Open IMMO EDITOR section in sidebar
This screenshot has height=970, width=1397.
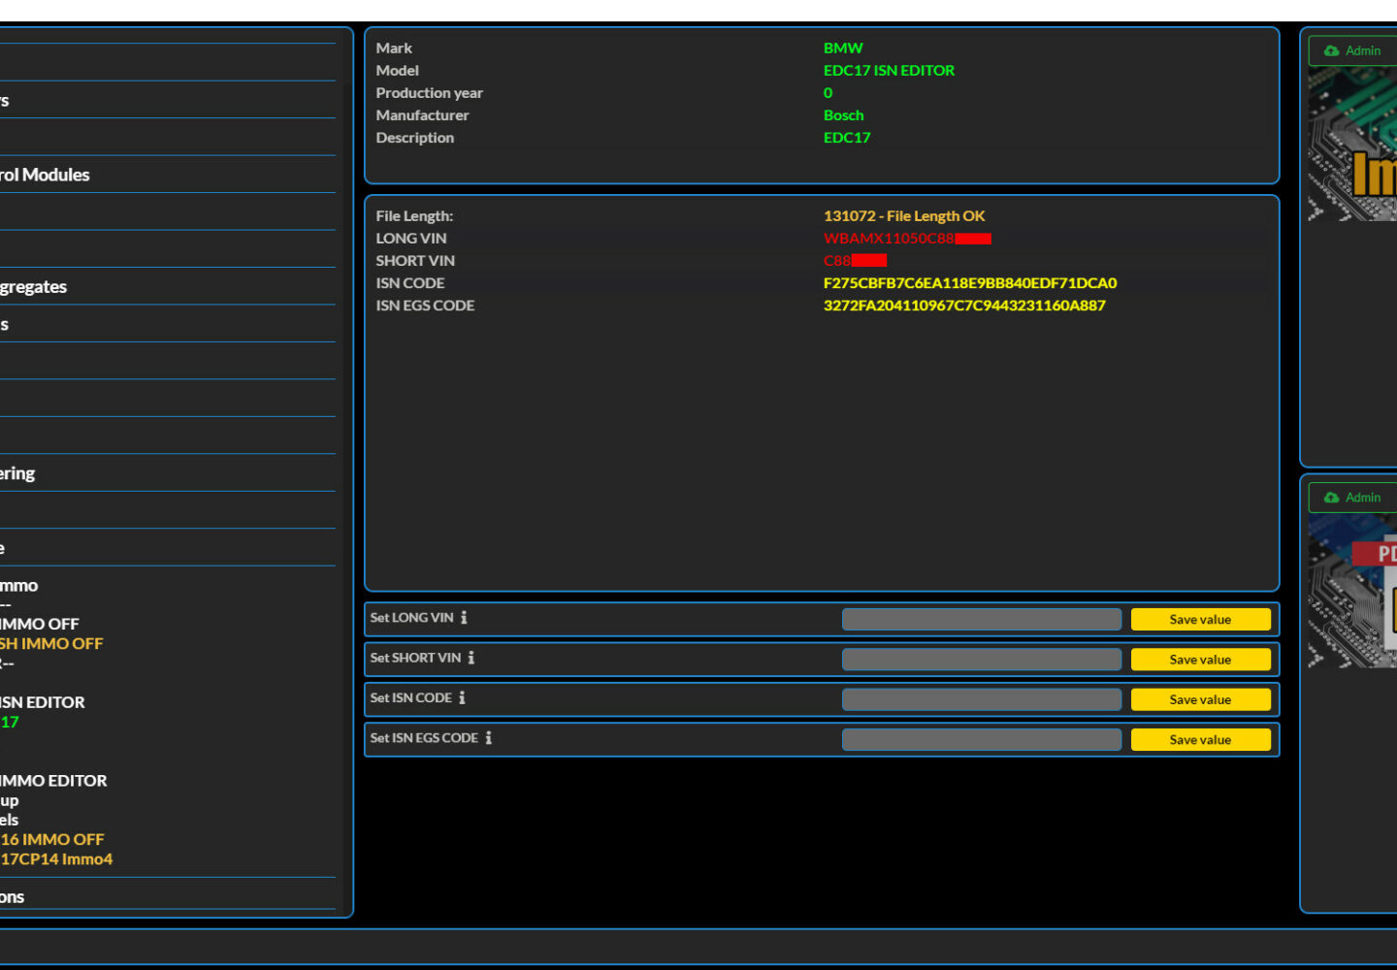[x=53, y=781]
